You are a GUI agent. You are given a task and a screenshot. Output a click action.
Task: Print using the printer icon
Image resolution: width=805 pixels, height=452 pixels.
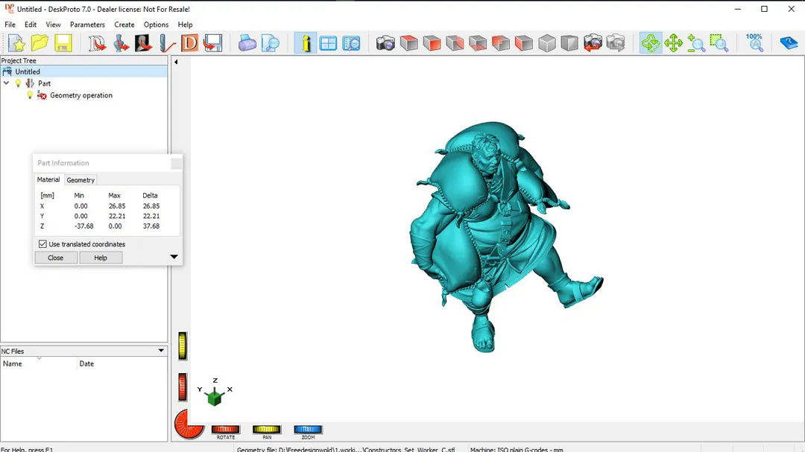tap(247, 44)
